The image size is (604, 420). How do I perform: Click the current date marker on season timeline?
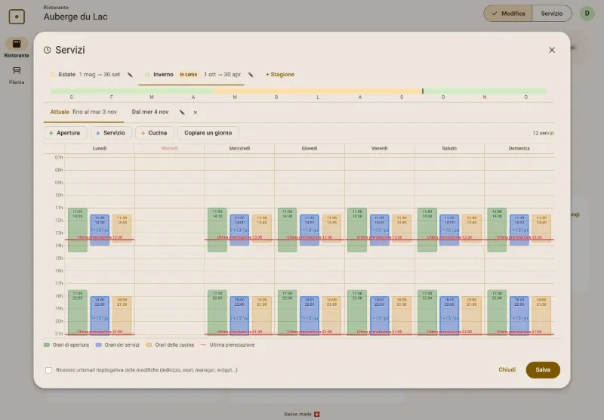pos(423,91)
